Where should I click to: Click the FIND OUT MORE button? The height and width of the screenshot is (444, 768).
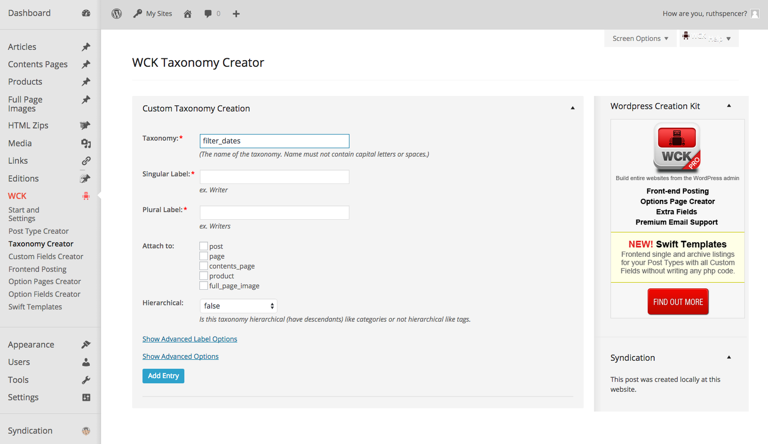click(678, 302)
